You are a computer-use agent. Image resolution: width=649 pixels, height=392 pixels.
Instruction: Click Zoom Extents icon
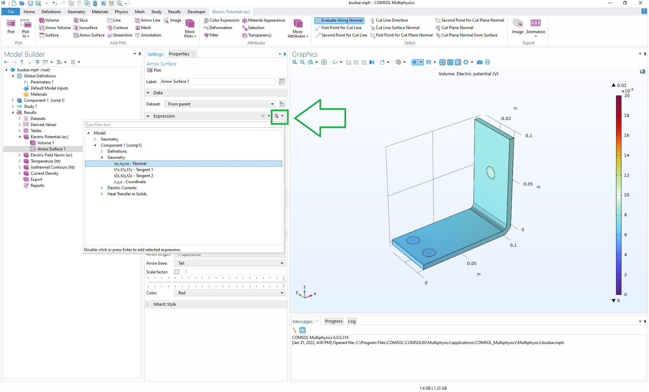coord(324,62)
